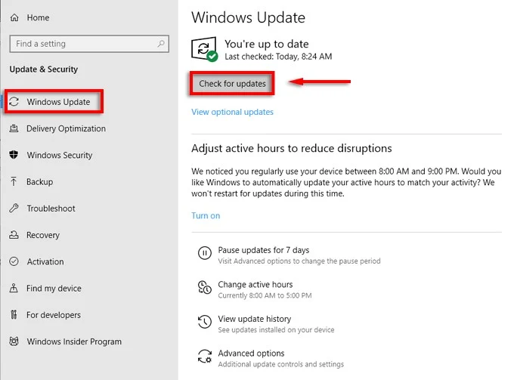The height and width of the screenshot is (380, 514).
Task: Focus the Find a setting search box
Action: pyautogui.click(x=89, y=44)
